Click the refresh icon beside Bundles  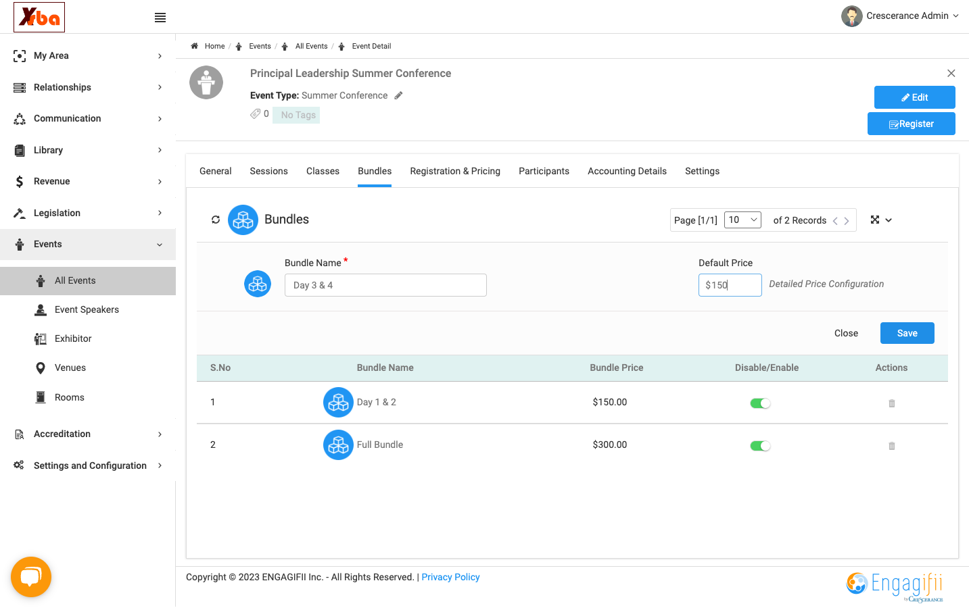click(x=216, y=220)
